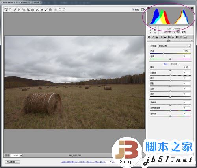This screenshot has height=168, width=197.
Task: Click the Save Image (存储图像) button
Action: [12, 162]
